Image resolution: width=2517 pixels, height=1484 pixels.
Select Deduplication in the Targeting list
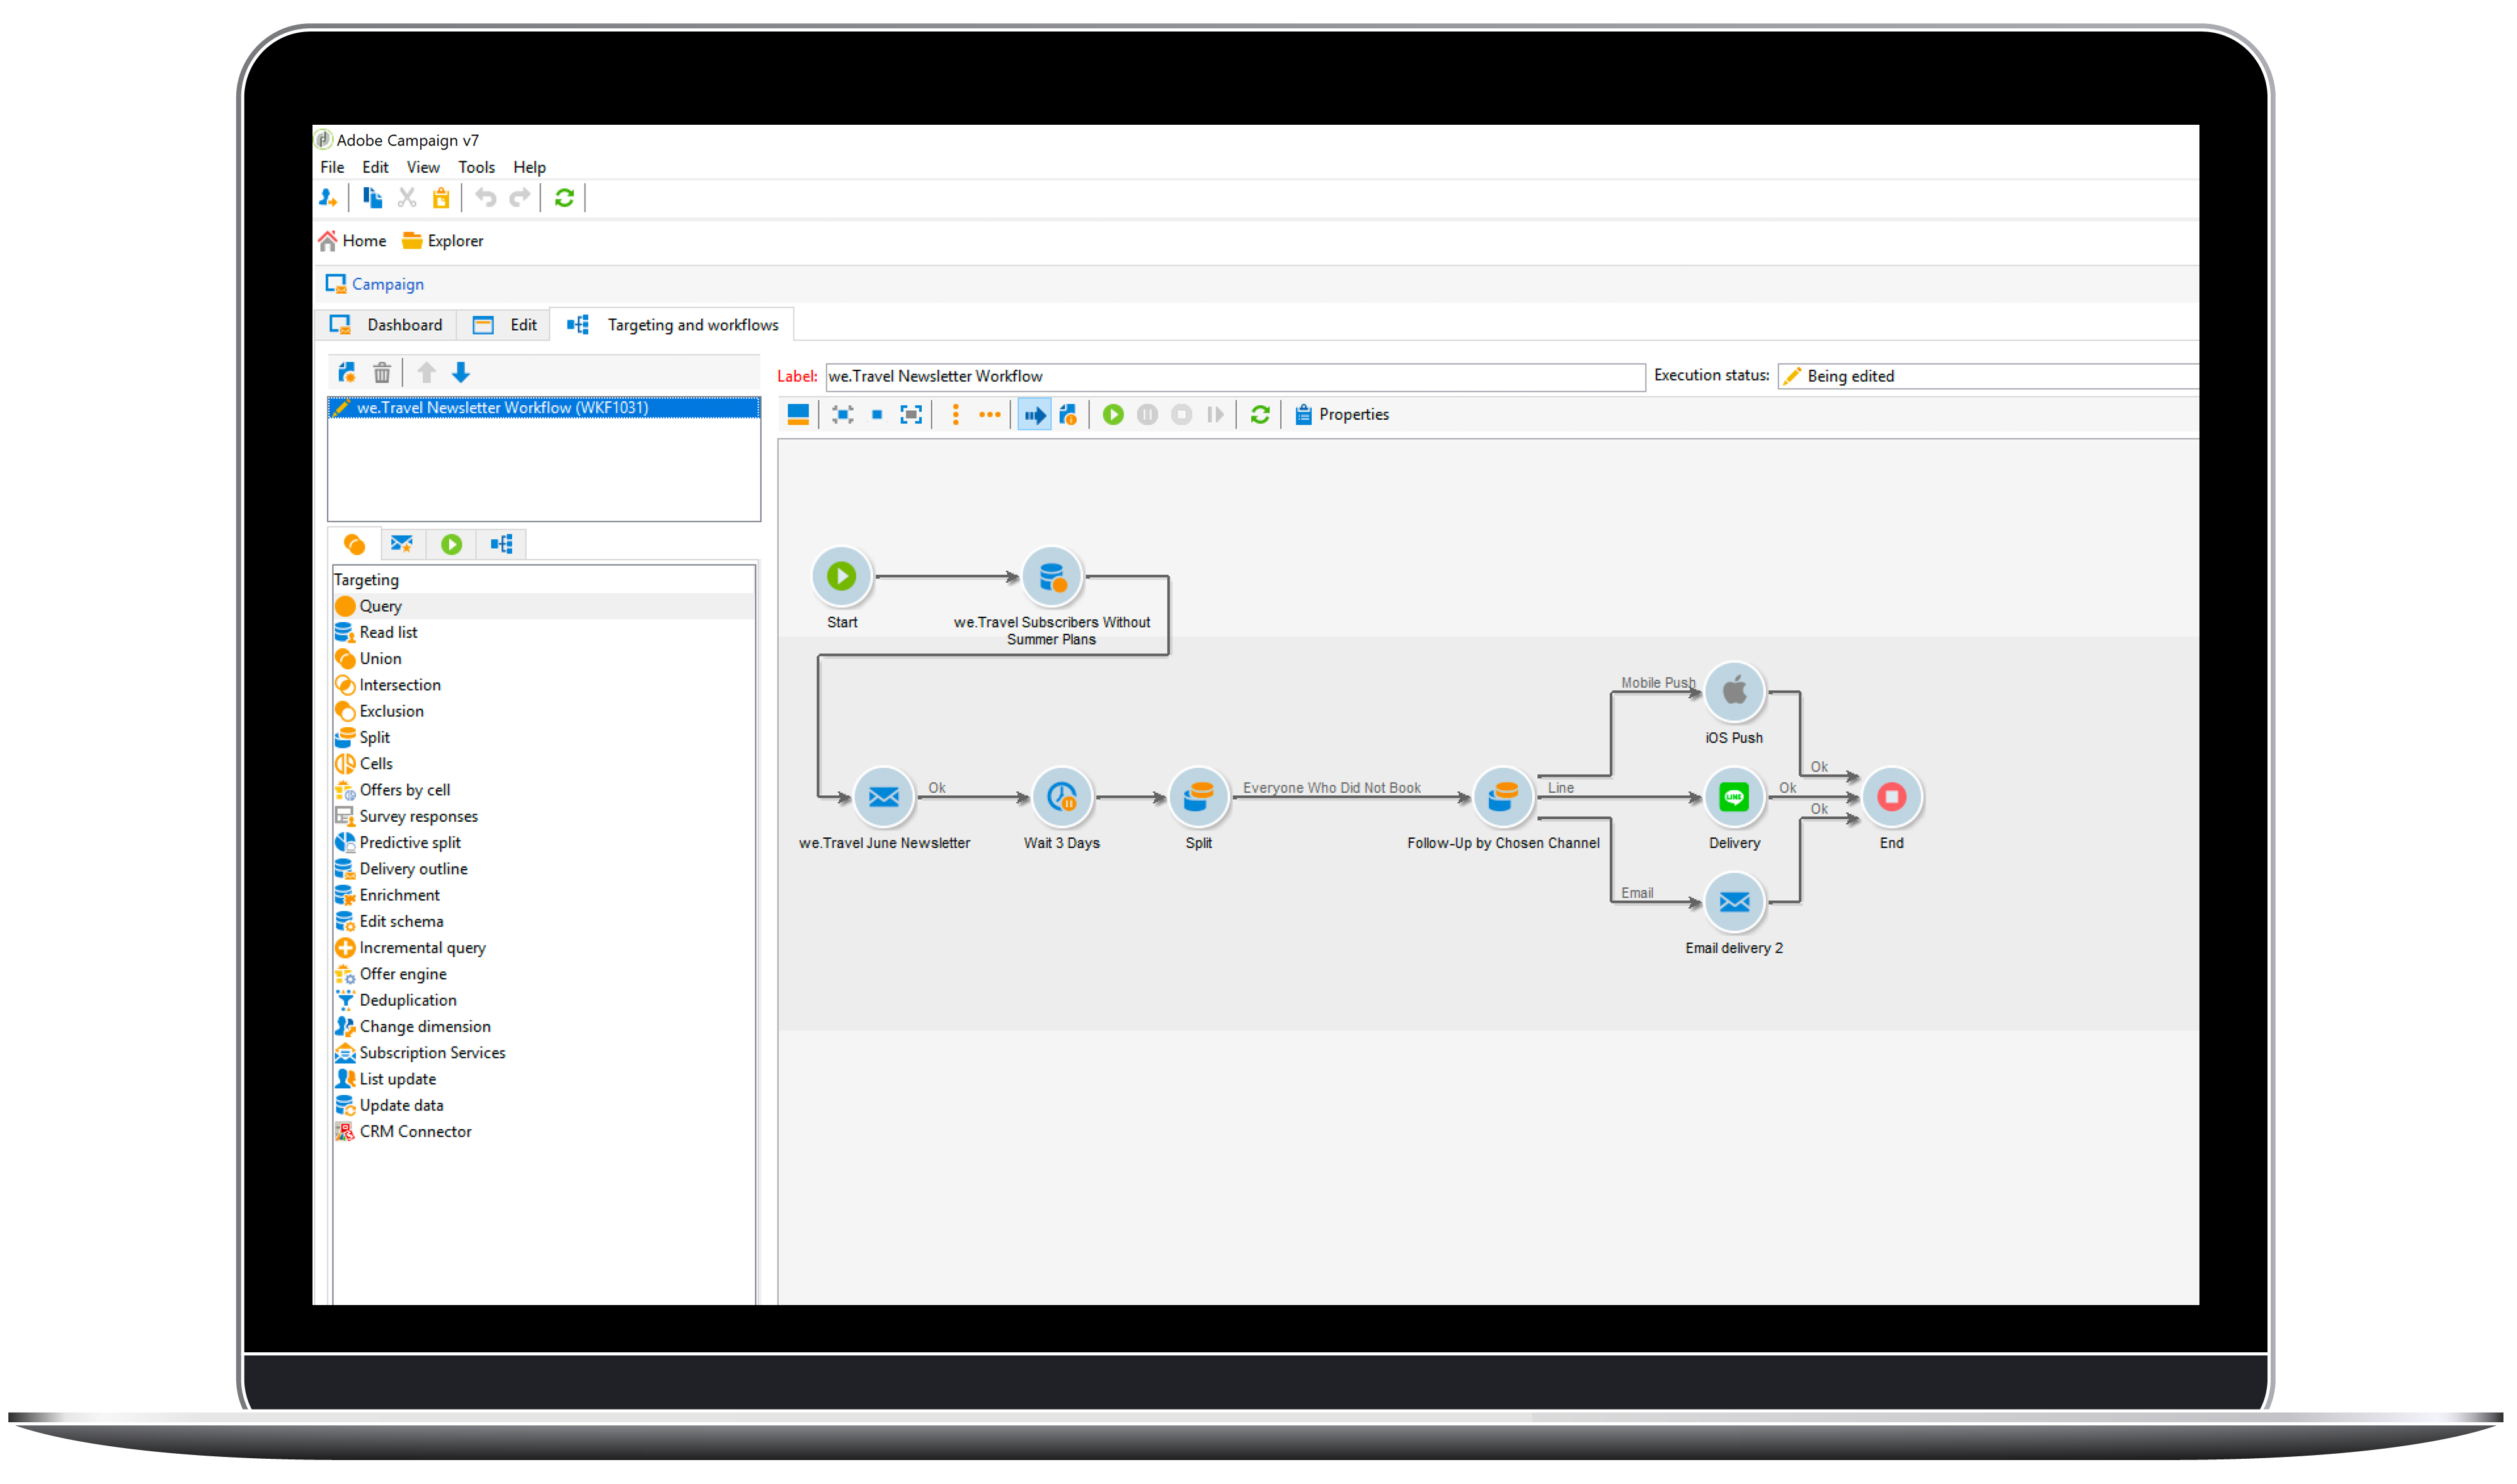click(x=407, y=1000)
